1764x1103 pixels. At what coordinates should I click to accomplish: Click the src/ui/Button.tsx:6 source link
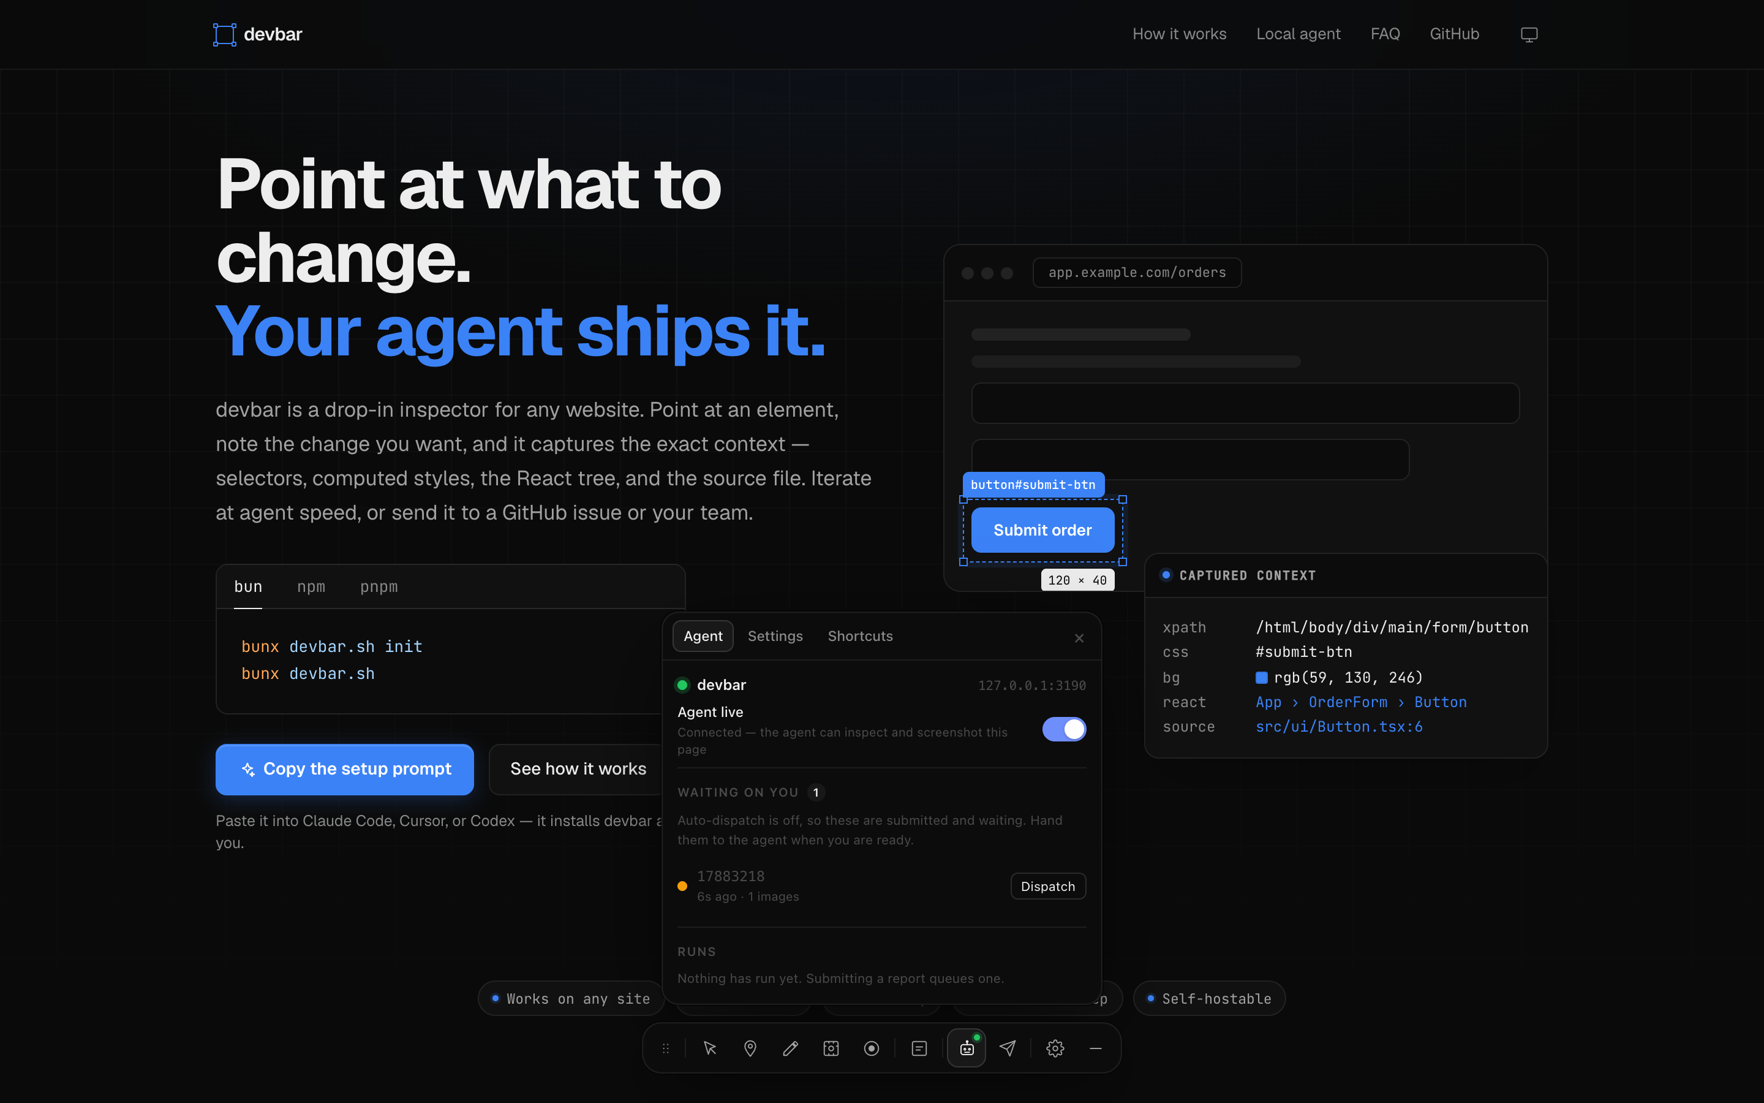(1338, 727)
